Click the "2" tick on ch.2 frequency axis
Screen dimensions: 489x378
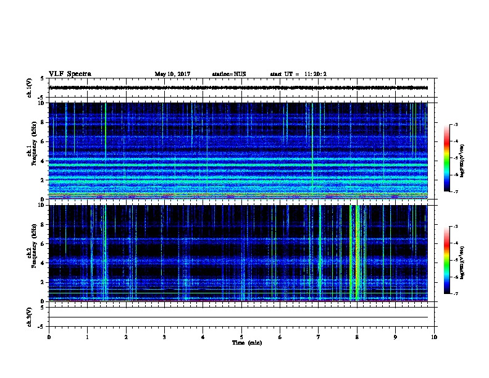(43, 282)
